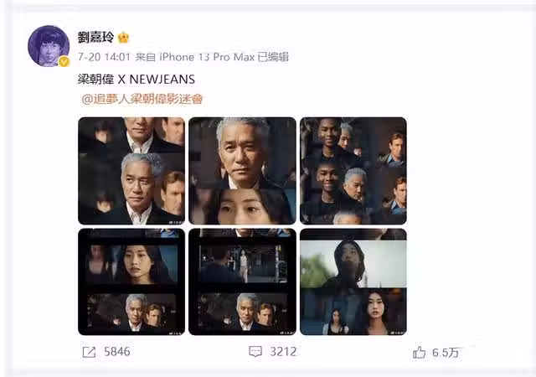Open comments via the speech bubble icon
The height and width of the screenshot is (377, 536).
(x=255, y=352)
